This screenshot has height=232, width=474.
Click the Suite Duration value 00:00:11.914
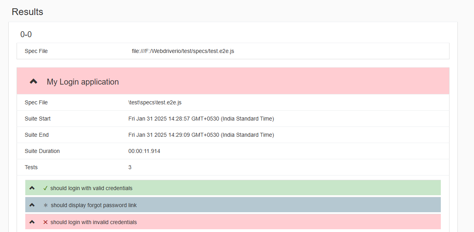point(144,151)
